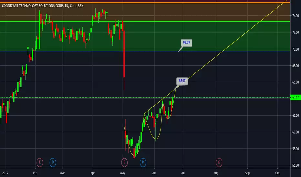
Task: Click the Sep time axis label
Action: (247, 173)
